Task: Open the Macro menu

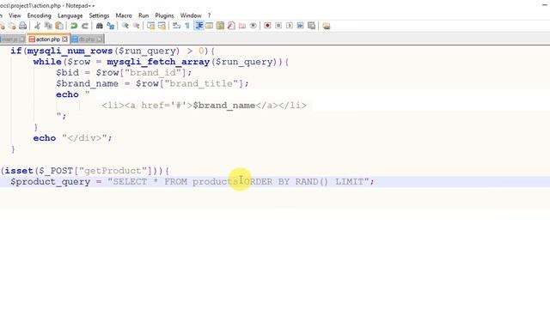Action: [x=124, y=15]
